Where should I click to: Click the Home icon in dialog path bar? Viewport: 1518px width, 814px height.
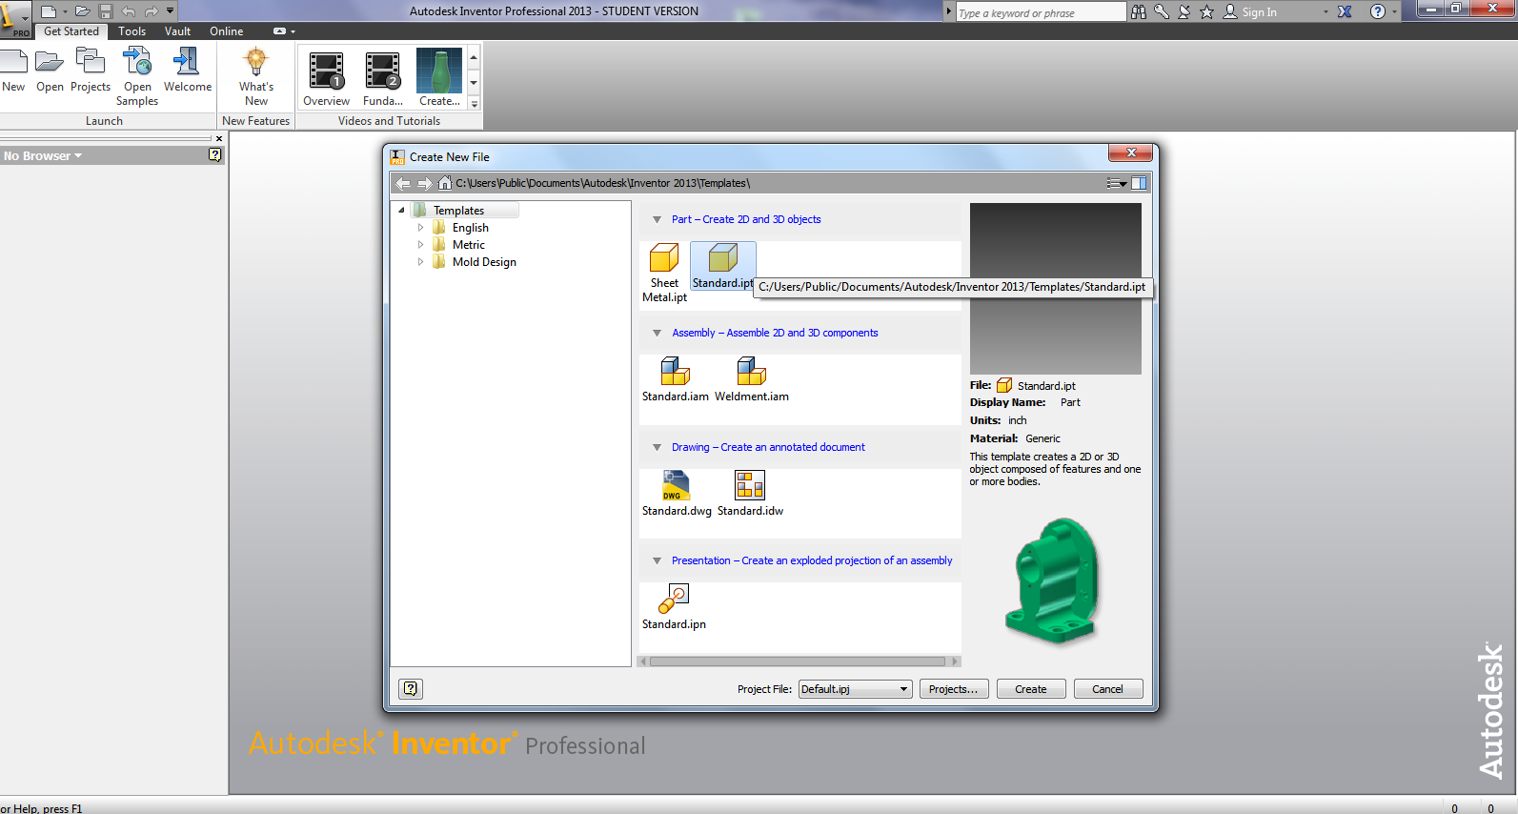pos(445,183)
